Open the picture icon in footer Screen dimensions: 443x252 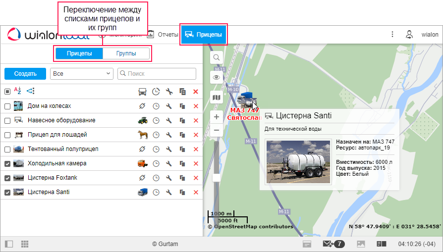(x=361, y=244)
